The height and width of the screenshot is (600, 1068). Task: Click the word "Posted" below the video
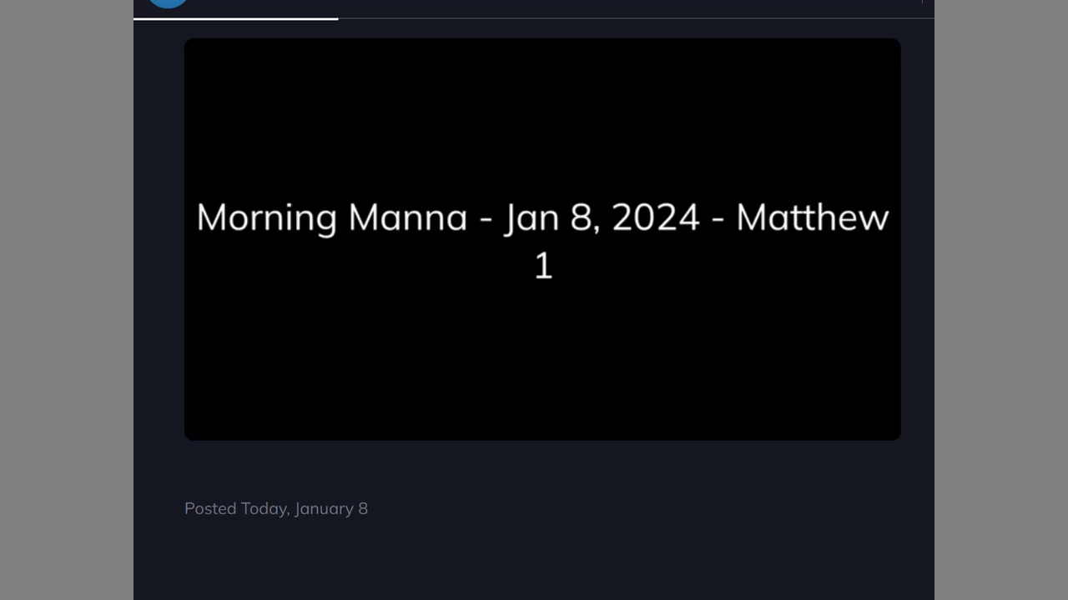pos(210,508)
